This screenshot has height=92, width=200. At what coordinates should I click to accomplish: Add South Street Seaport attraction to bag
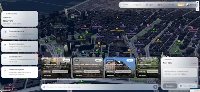(110, 72)
